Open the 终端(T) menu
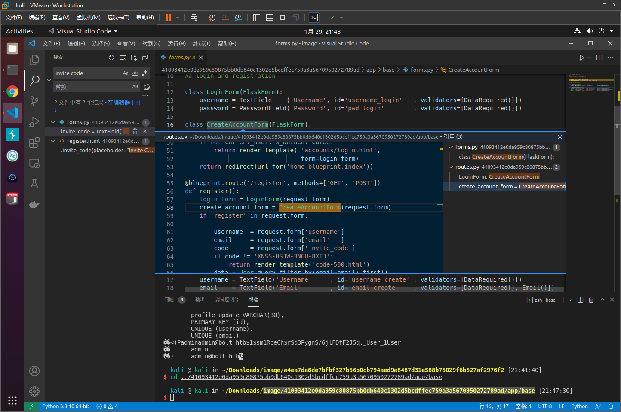The image size is (621, 412). click(201, 44)
